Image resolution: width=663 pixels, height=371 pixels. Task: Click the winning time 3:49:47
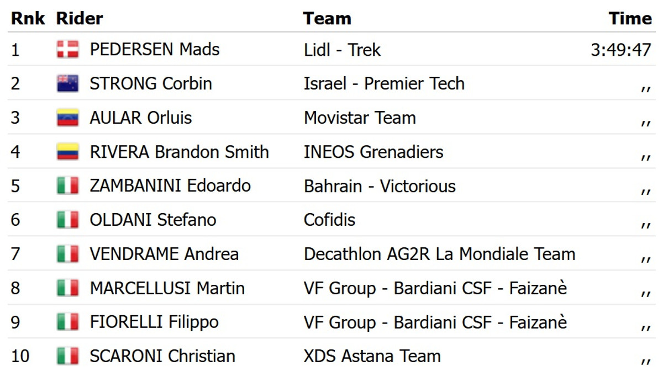[621, 50]
